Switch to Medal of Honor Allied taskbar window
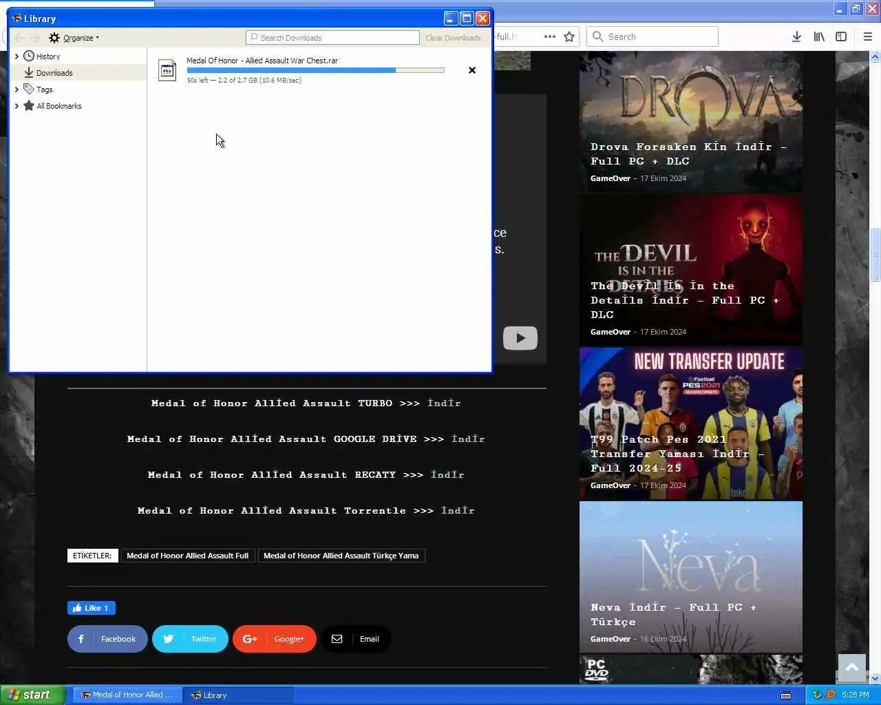The width and height of the screenshot is (881, 705). point(128,695)
